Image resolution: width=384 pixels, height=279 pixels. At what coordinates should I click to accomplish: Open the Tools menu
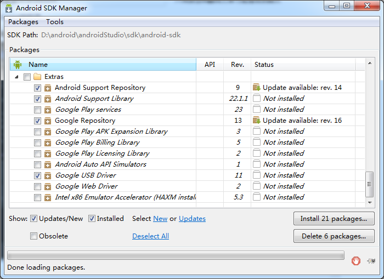point(55,22)
